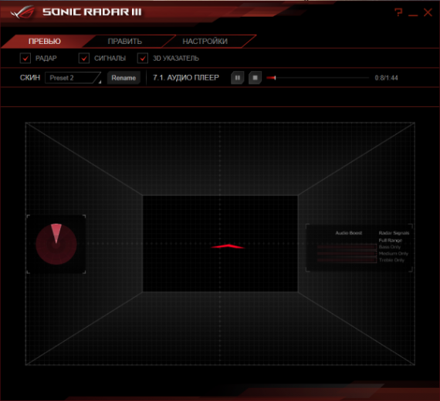The height and width of the screenshot is (401, 440).
Task: Click the Radar Signals label
Action: tap(394, 233)
